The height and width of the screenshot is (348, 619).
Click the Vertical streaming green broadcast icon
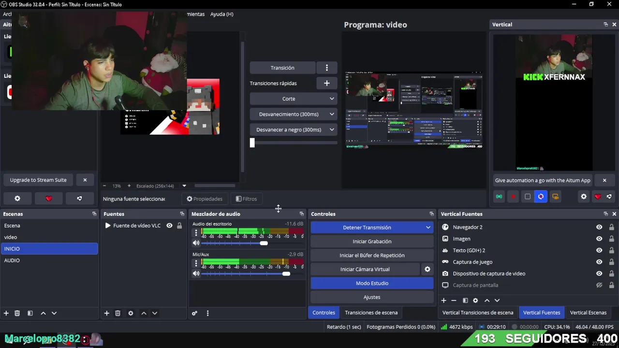coord(499,197)
